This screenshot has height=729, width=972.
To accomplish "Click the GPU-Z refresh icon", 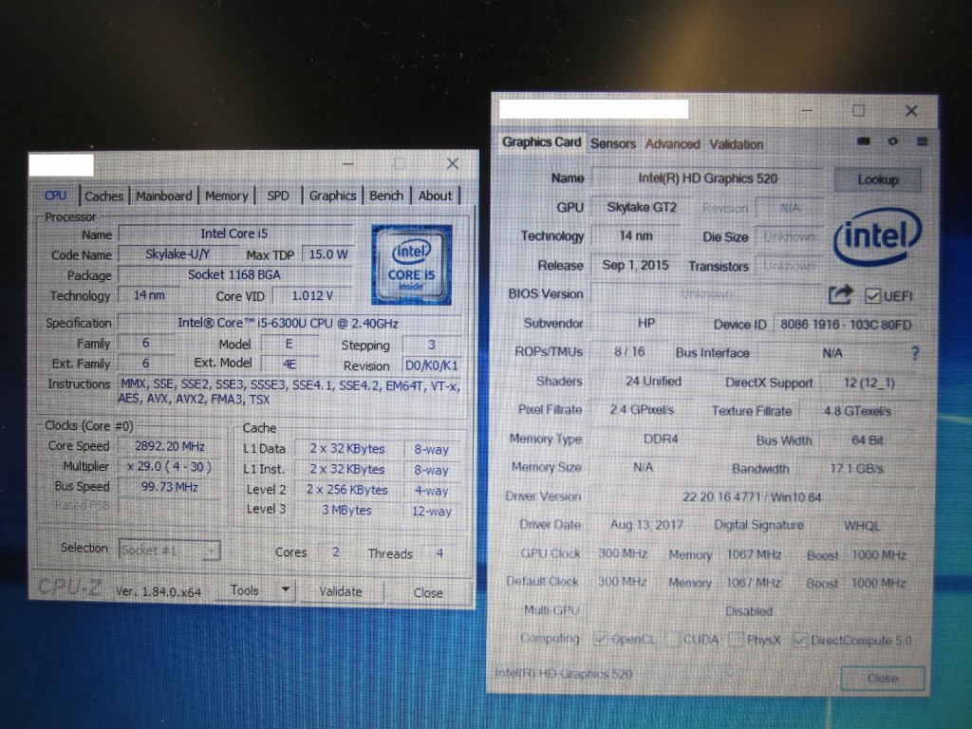I will pyautogui.click(x=892, y=142).
